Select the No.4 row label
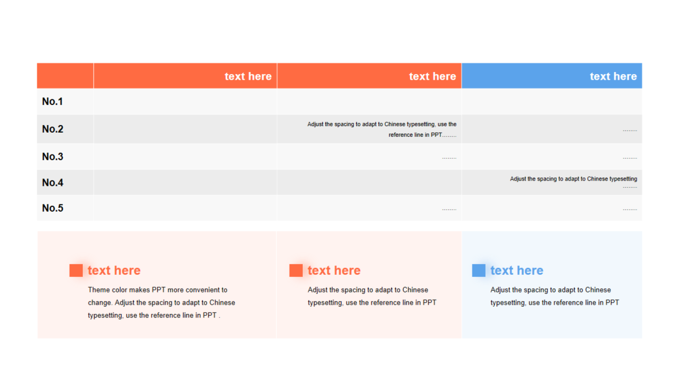This screenshot has width=680, height=382. (53, 183)
